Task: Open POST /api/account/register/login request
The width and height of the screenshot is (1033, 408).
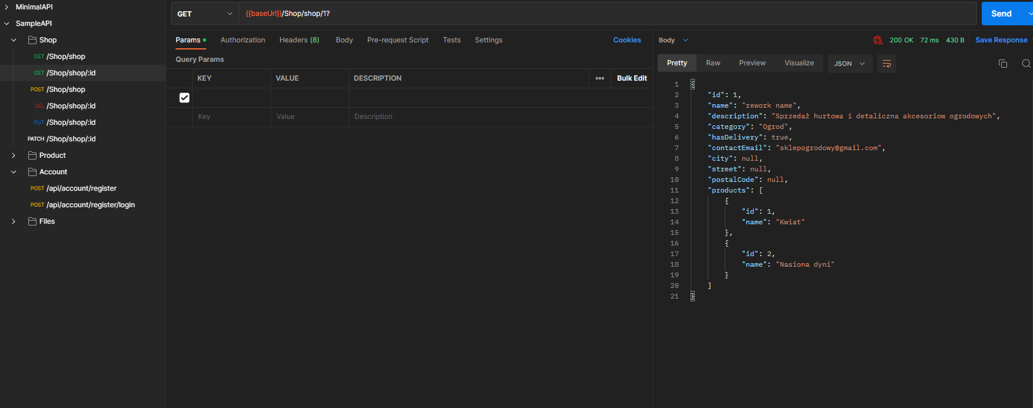Action: pos(82,205)
